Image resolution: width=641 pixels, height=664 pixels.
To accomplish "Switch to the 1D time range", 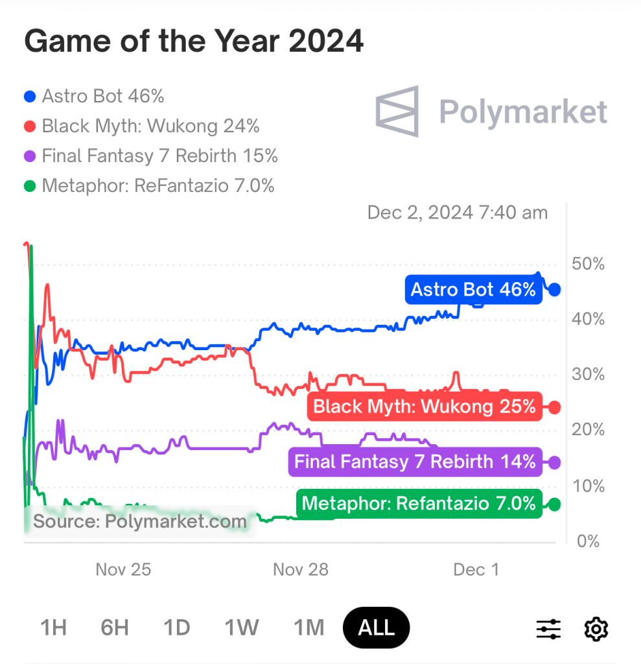I will [x=176, y=628].
